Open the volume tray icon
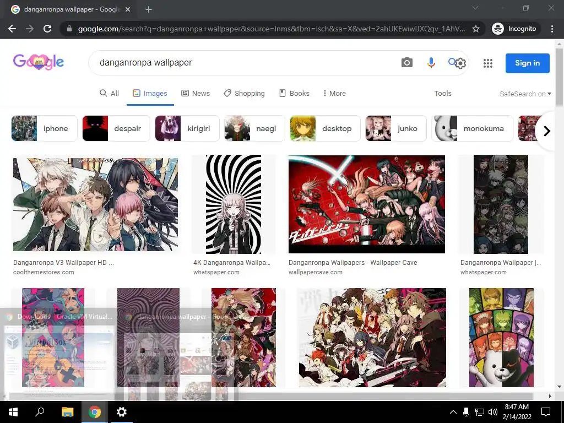The image size is (564, 423). 493,412
